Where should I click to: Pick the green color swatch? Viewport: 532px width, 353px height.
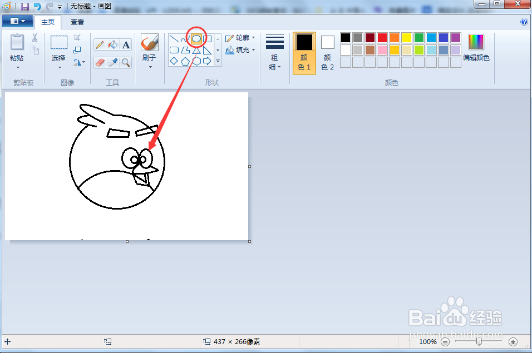(418, 38)
